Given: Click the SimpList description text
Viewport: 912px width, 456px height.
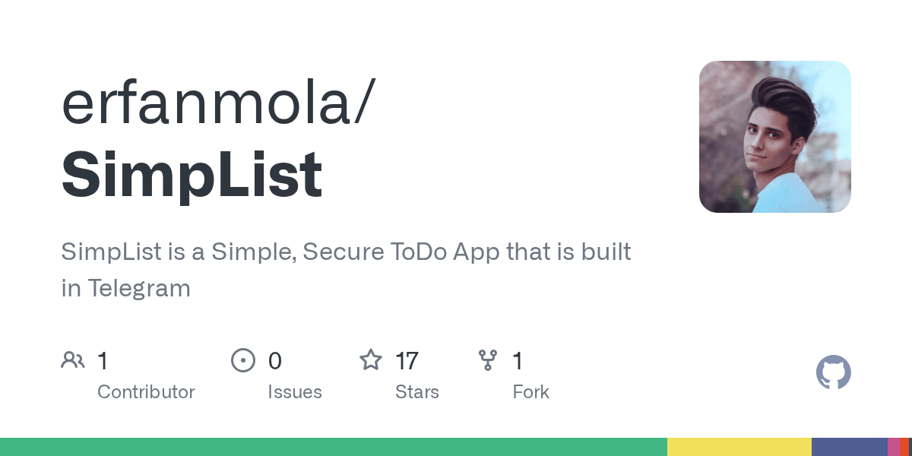Looking at the screenshot, I should point(347,270).
